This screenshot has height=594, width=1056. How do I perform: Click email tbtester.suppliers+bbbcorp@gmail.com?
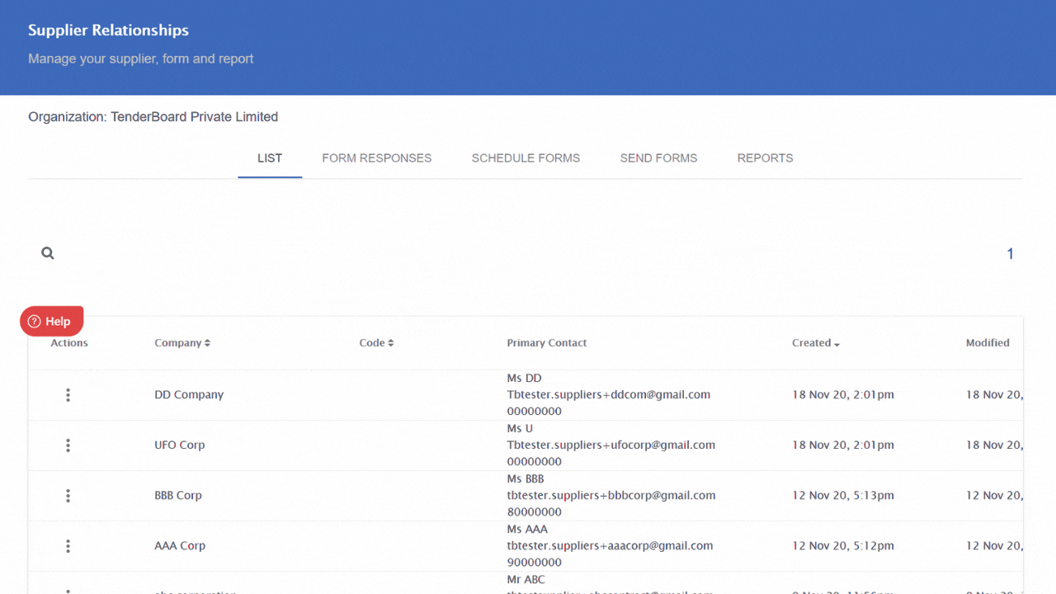coord(611,495)
